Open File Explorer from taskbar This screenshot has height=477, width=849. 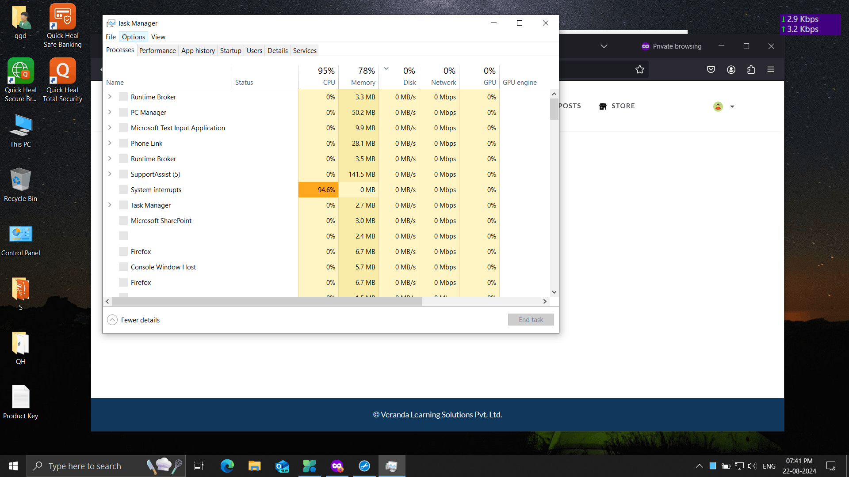[254, 466]
